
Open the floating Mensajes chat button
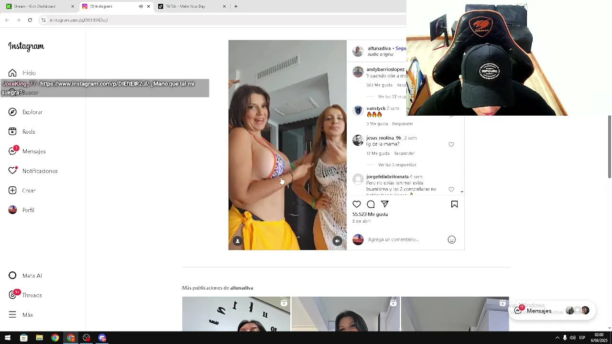[552, 311]
